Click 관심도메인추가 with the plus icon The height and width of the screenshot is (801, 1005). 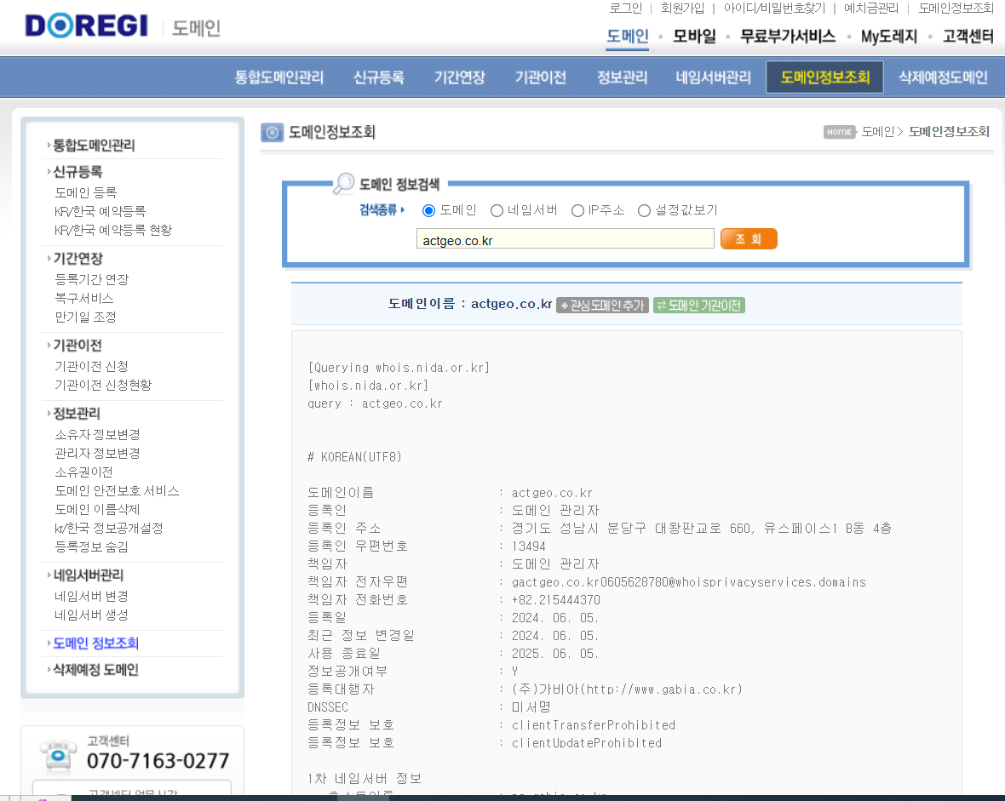(x=602, y=304)
